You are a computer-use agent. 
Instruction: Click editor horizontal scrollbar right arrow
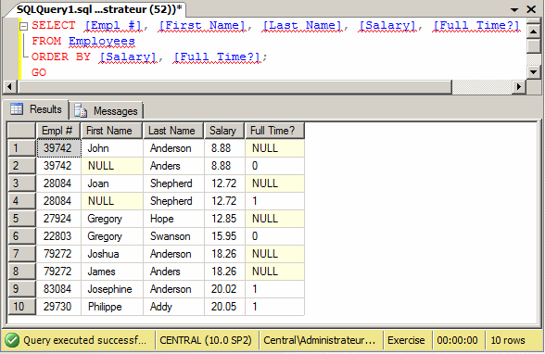pos(519,86)
